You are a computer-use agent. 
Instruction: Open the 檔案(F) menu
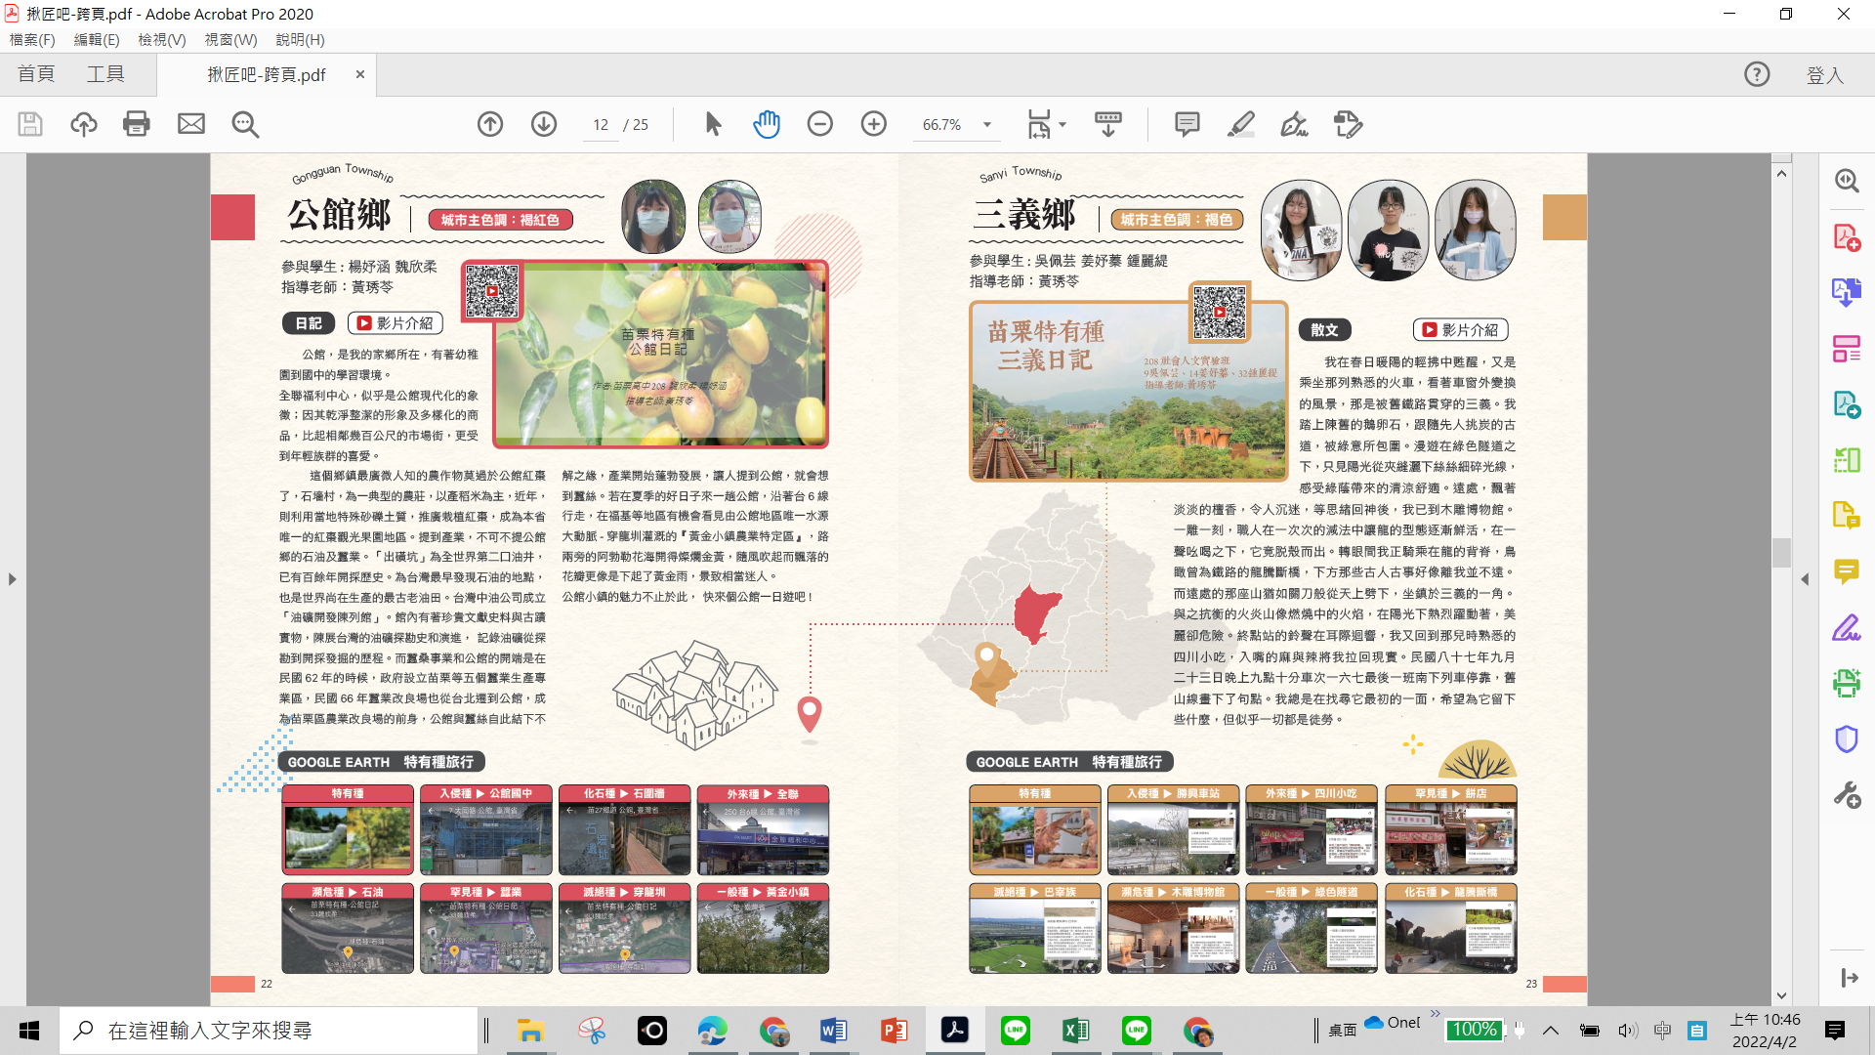tap(32, 40)
